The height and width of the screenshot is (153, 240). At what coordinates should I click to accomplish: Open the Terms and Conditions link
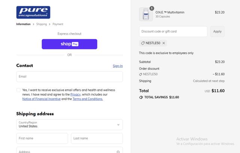(x=88, y=99)
